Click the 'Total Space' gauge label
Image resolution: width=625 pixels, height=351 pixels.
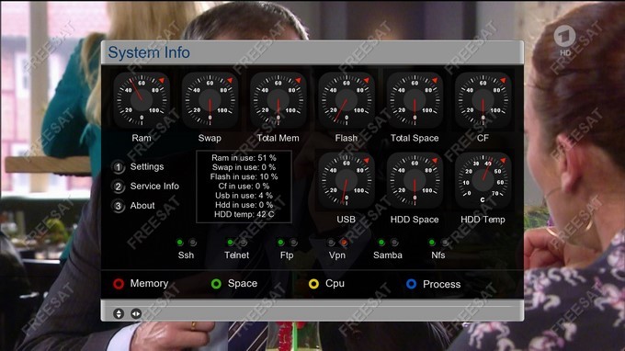click(x=415, y=138)
